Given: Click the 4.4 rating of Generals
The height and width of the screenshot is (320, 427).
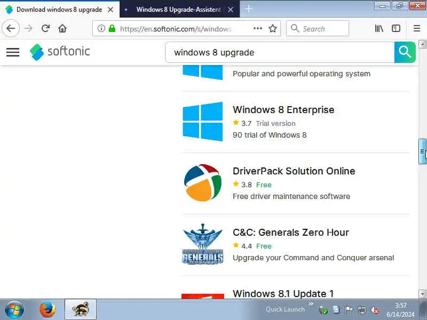Looking at the screenshot, I should pos(247,246).
